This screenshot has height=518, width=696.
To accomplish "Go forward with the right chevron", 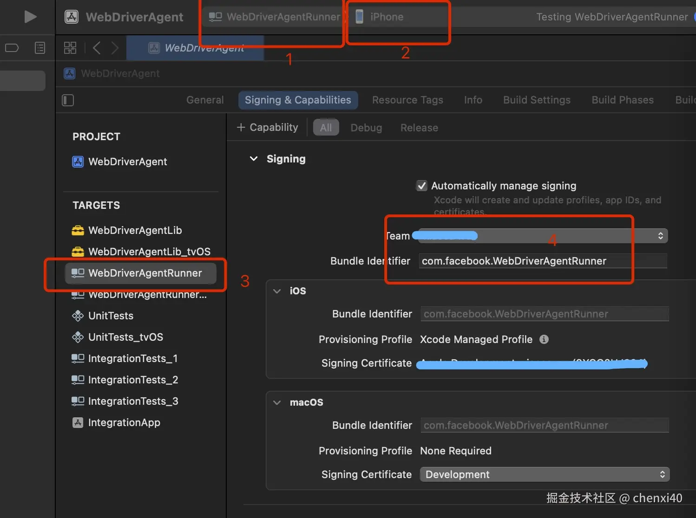I will 115,48.
